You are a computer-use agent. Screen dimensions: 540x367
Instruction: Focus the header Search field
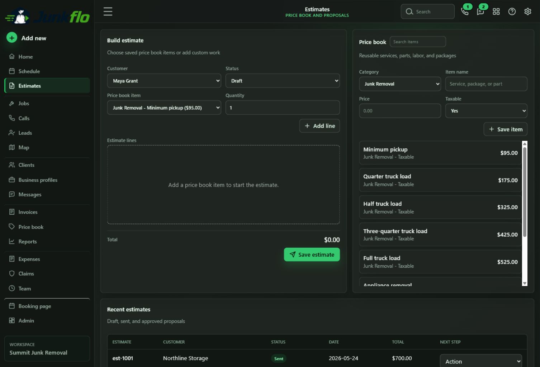click(x=427, y=11)
